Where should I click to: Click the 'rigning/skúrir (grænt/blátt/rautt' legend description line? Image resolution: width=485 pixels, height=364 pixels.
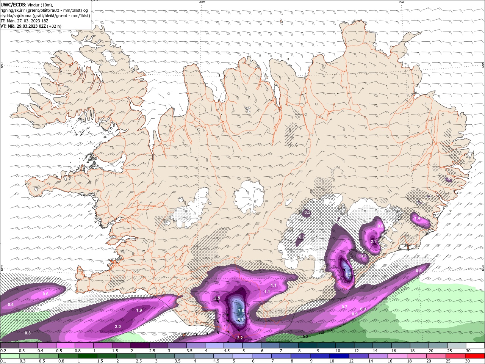coord(44,10)
